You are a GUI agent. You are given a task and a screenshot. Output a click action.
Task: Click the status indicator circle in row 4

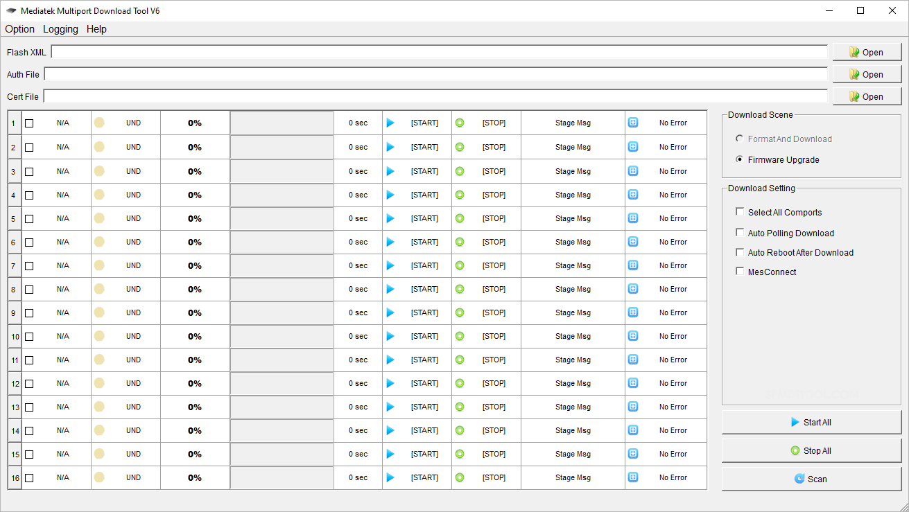pos(99,195)
